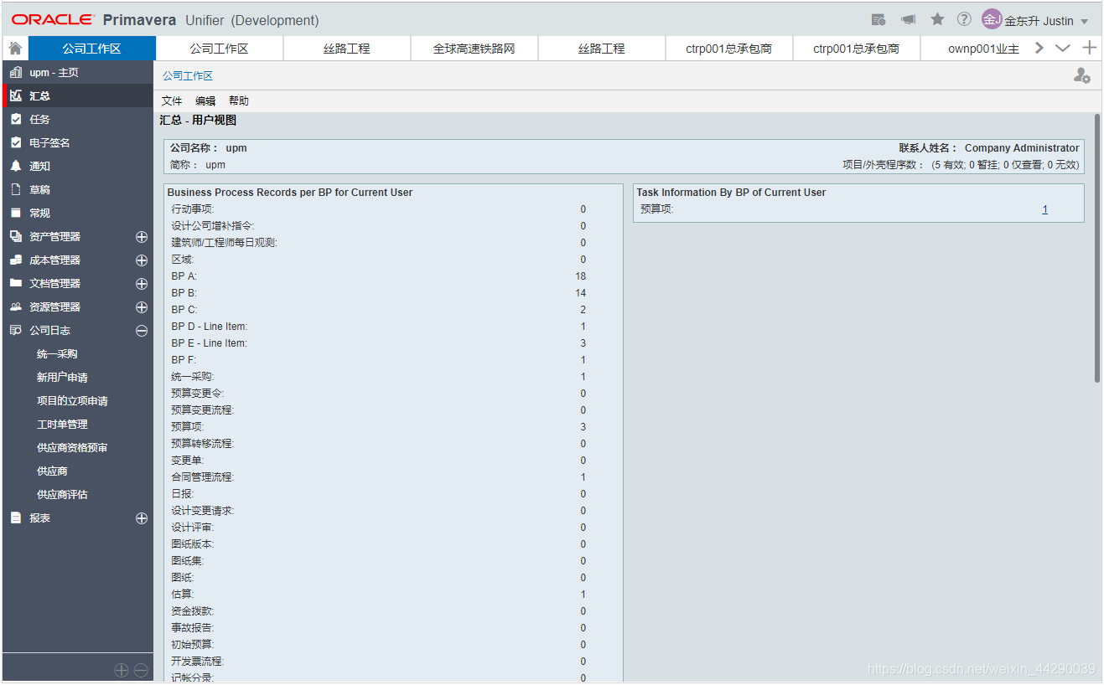Viewport: 1104px width, 685px height.
Task: Expand the 资产管理器 node
Action: click(x=142, y=237)
